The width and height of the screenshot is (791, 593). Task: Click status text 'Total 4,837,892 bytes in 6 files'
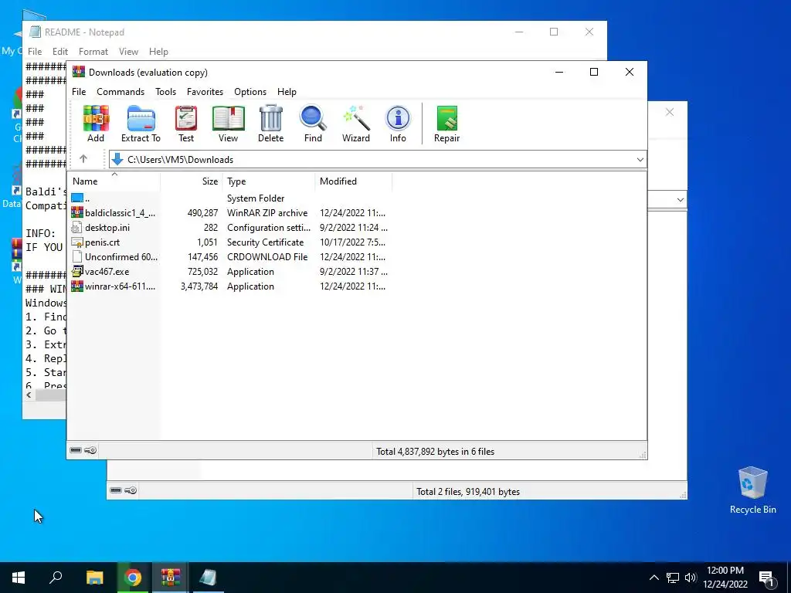coord(436,451)
